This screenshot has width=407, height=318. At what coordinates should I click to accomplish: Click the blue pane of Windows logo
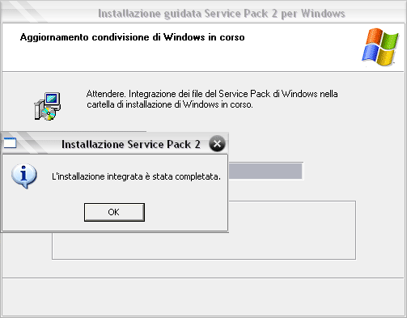[x=370, y=53]
